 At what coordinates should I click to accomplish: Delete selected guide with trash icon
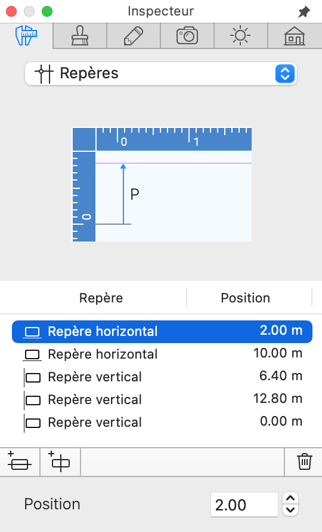304,462
